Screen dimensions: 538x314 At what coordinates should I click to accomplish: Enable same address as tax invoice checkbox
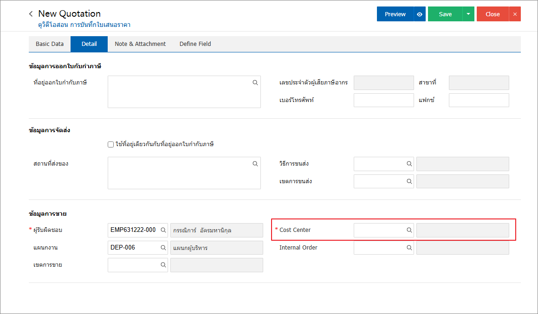110,144
